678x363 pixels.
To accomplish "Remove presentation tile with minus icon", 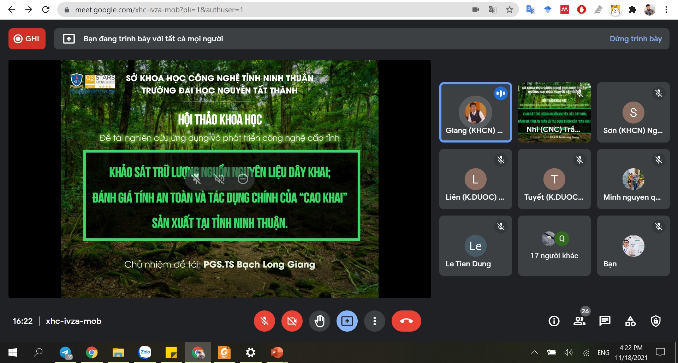I will click(x=243, y=179).
